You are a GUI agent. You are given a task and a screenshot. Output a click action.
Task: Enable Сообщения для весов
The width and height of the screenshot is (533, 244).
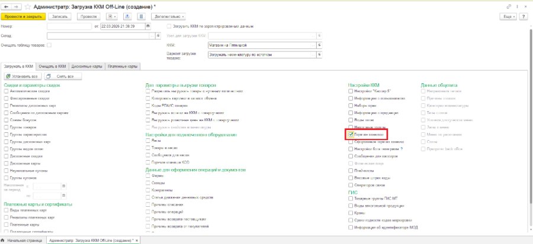tap(147, 155)
